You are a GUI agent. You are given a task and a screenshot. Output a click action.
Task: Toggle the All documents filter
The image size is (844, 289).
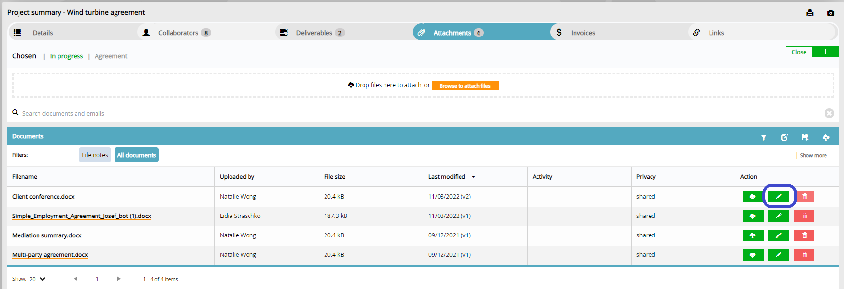click(x=136, y=155)
